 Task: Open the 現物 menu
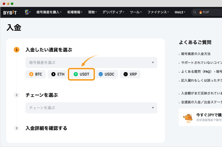(92, 12)
